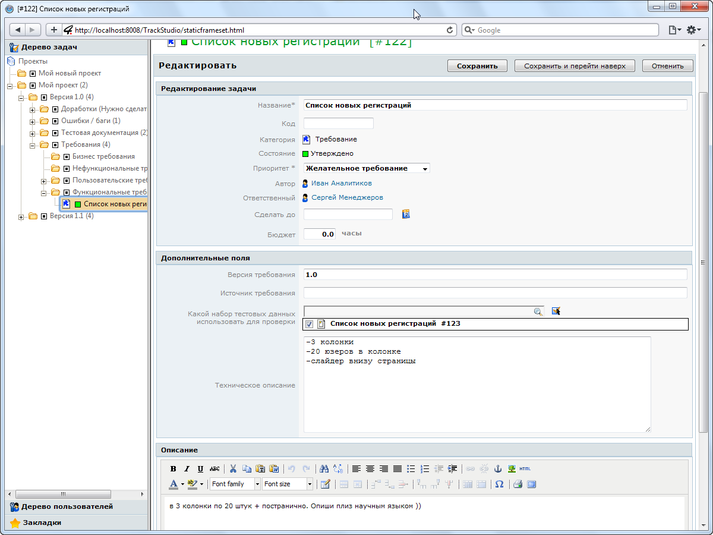Reload page via address bar icon
The image size is (713, 535).
pos(450,30)
